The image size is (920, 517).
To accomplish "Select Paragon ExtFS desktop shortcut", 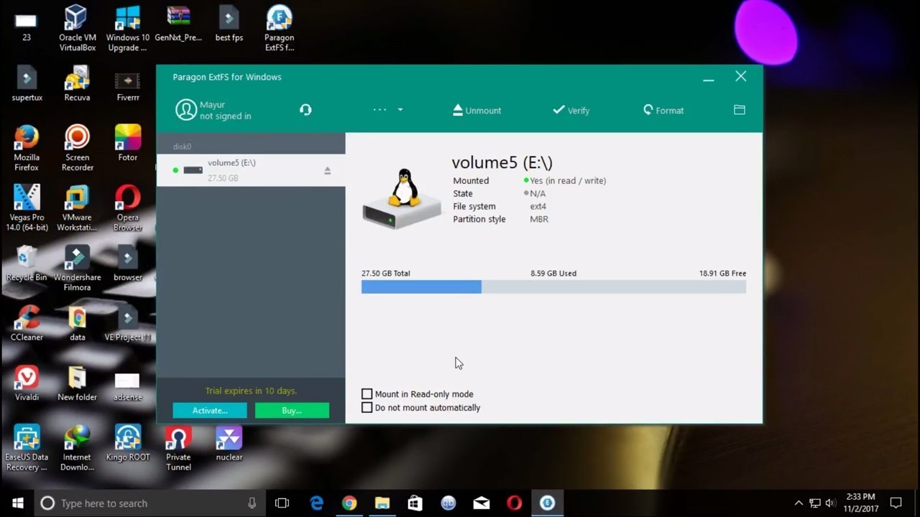I will point(279,28).
